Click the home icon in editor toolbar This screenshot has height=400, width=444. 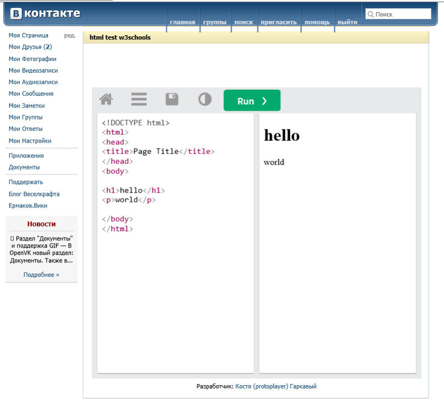(x=106, y=100)
